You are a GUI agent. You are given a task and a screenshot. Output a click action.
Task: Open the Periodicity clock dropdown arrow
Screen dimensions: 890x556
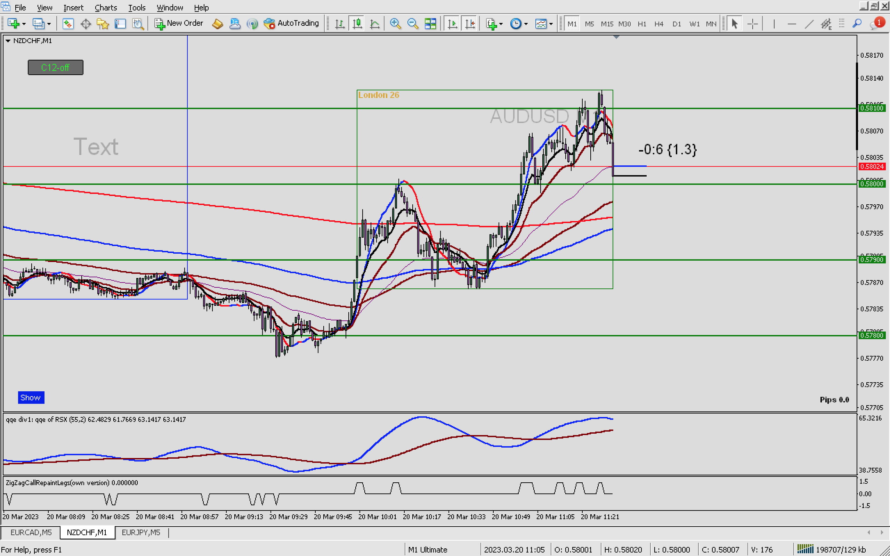pos(526,24)
